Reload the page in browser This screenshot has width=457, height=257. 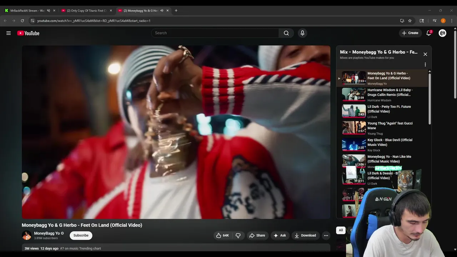coord(22,21)
